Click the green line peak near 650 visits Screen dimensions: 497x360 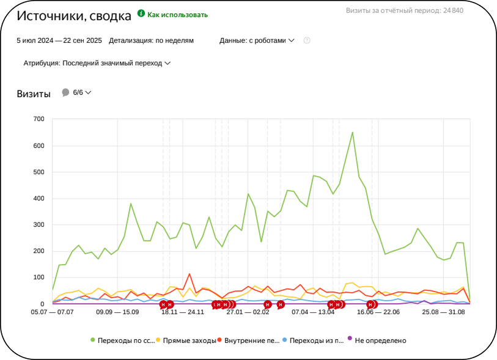click(353, 133)
